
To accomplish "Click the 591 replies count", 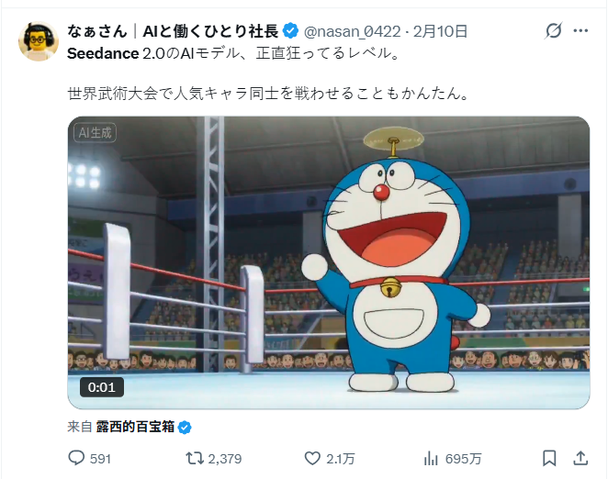I will pos(100,459).
